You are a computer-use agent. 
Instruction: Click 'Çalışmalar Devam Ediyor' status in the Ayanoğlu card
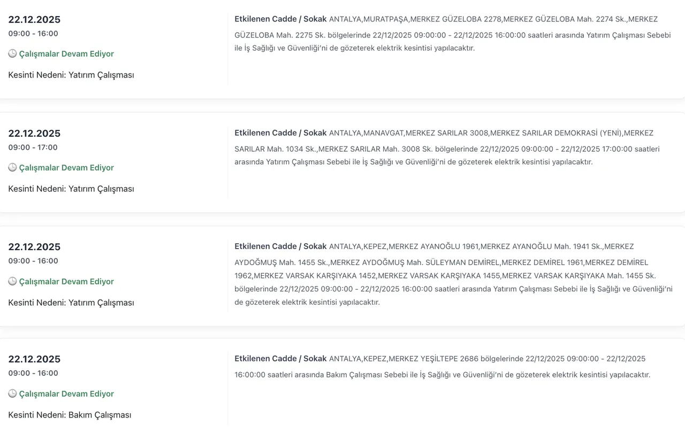[66, 282]
